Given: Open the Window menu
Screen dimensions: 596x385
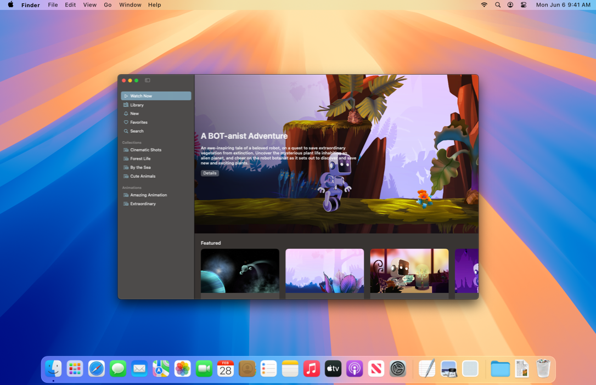Looking at the screenshot, I should [130, 5].
